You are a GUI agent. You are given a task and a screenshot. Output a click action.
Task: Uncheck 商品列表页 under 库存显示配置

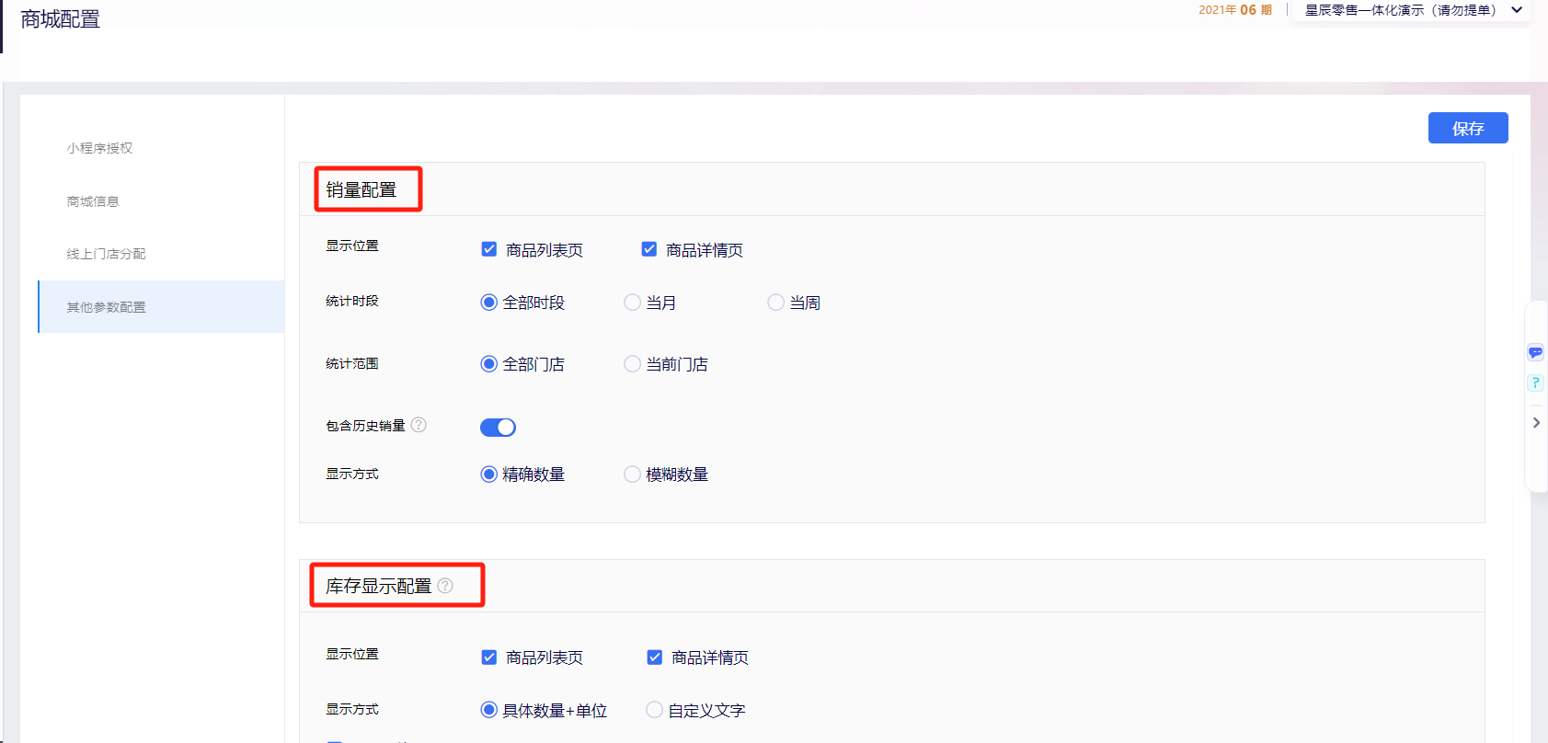[489, 657]
